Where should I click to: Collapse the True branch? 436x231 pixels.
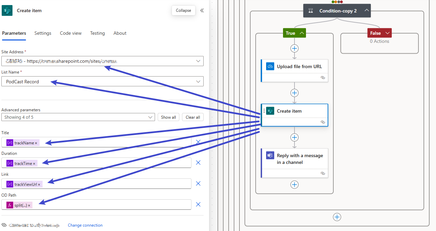coord(302,33)
